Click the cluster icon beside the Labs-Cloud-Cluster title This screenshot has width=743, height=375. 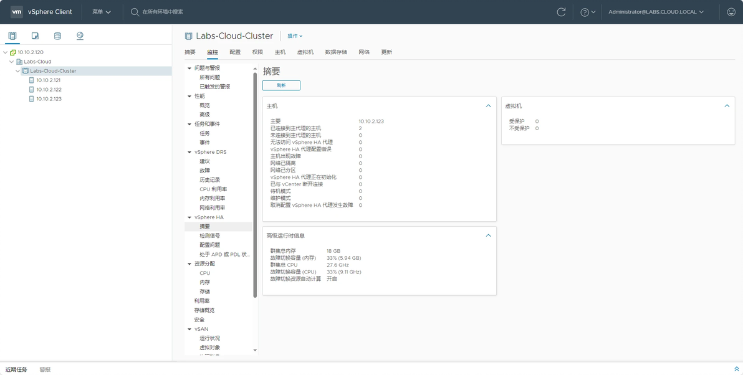[x=189, y=36]
